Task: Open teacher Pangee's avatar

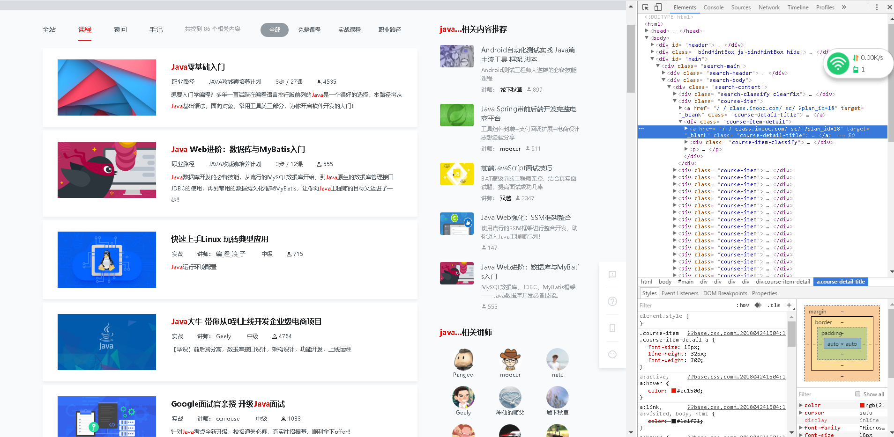Action: (x=463, y=359)
